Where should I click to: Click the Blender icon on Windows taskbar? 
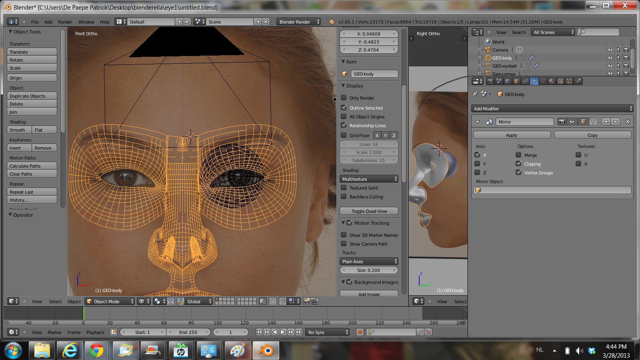pos(265,351)
